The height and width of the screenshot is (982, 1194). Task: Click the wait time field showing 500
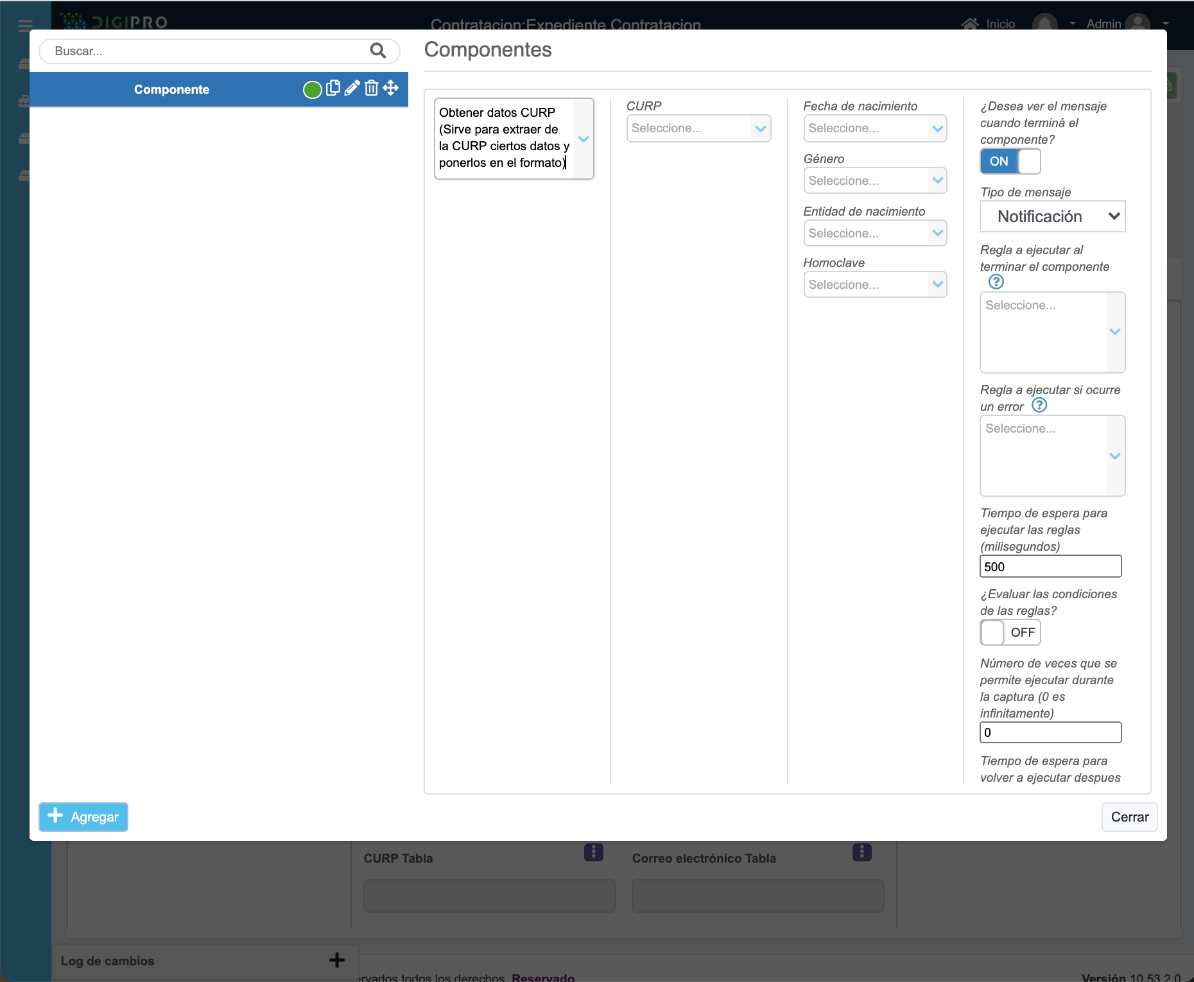[x=1050, y=567]
